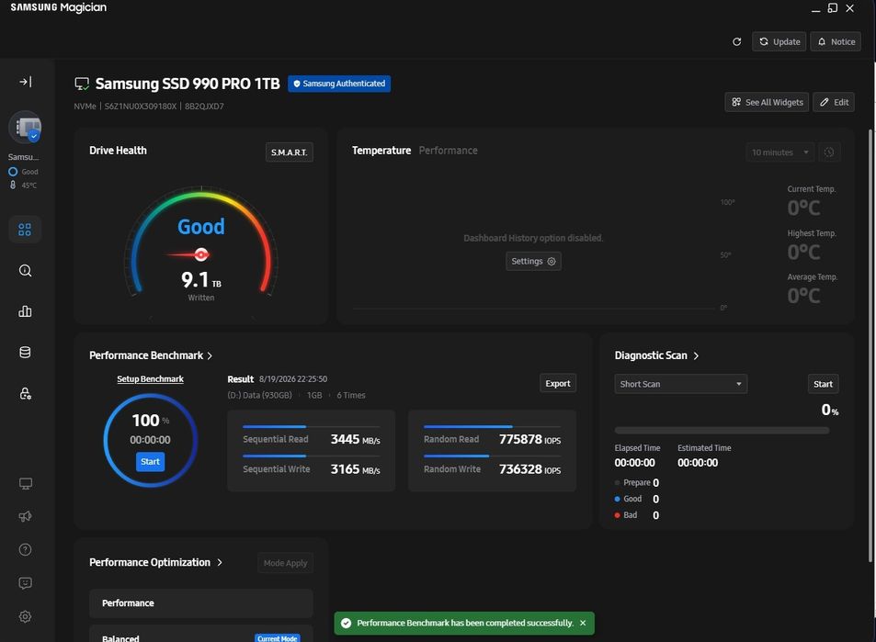
Task: Open Settings gear icon in sidebar
Action: click(x=25, y=617)
